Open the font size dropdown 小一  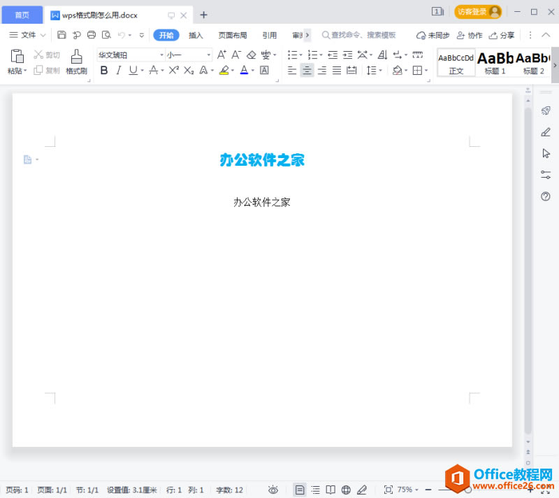208,55
